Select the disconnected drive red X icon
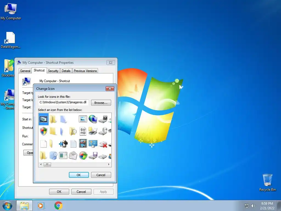 103,144
